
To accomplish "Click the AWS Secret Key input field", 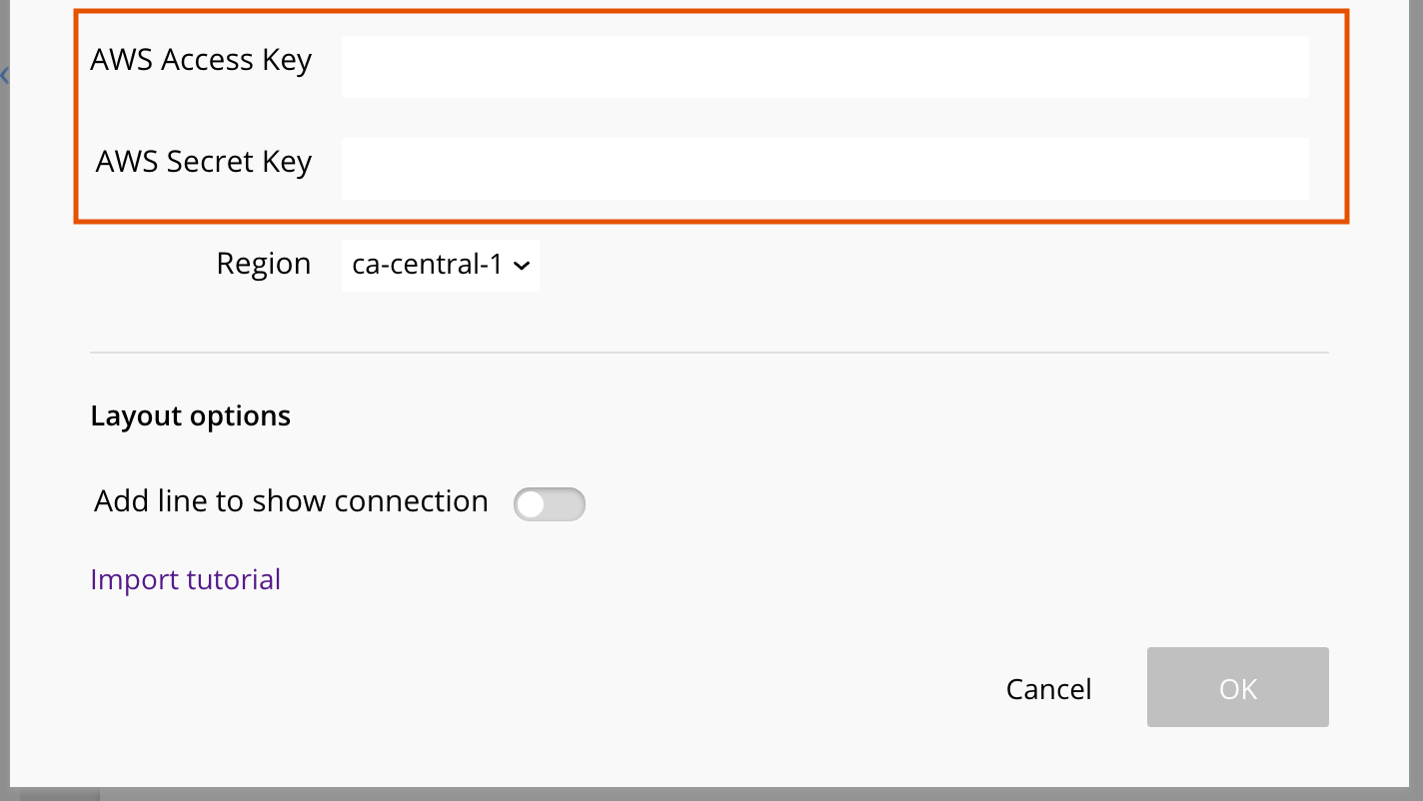I will tap(824, 168).
